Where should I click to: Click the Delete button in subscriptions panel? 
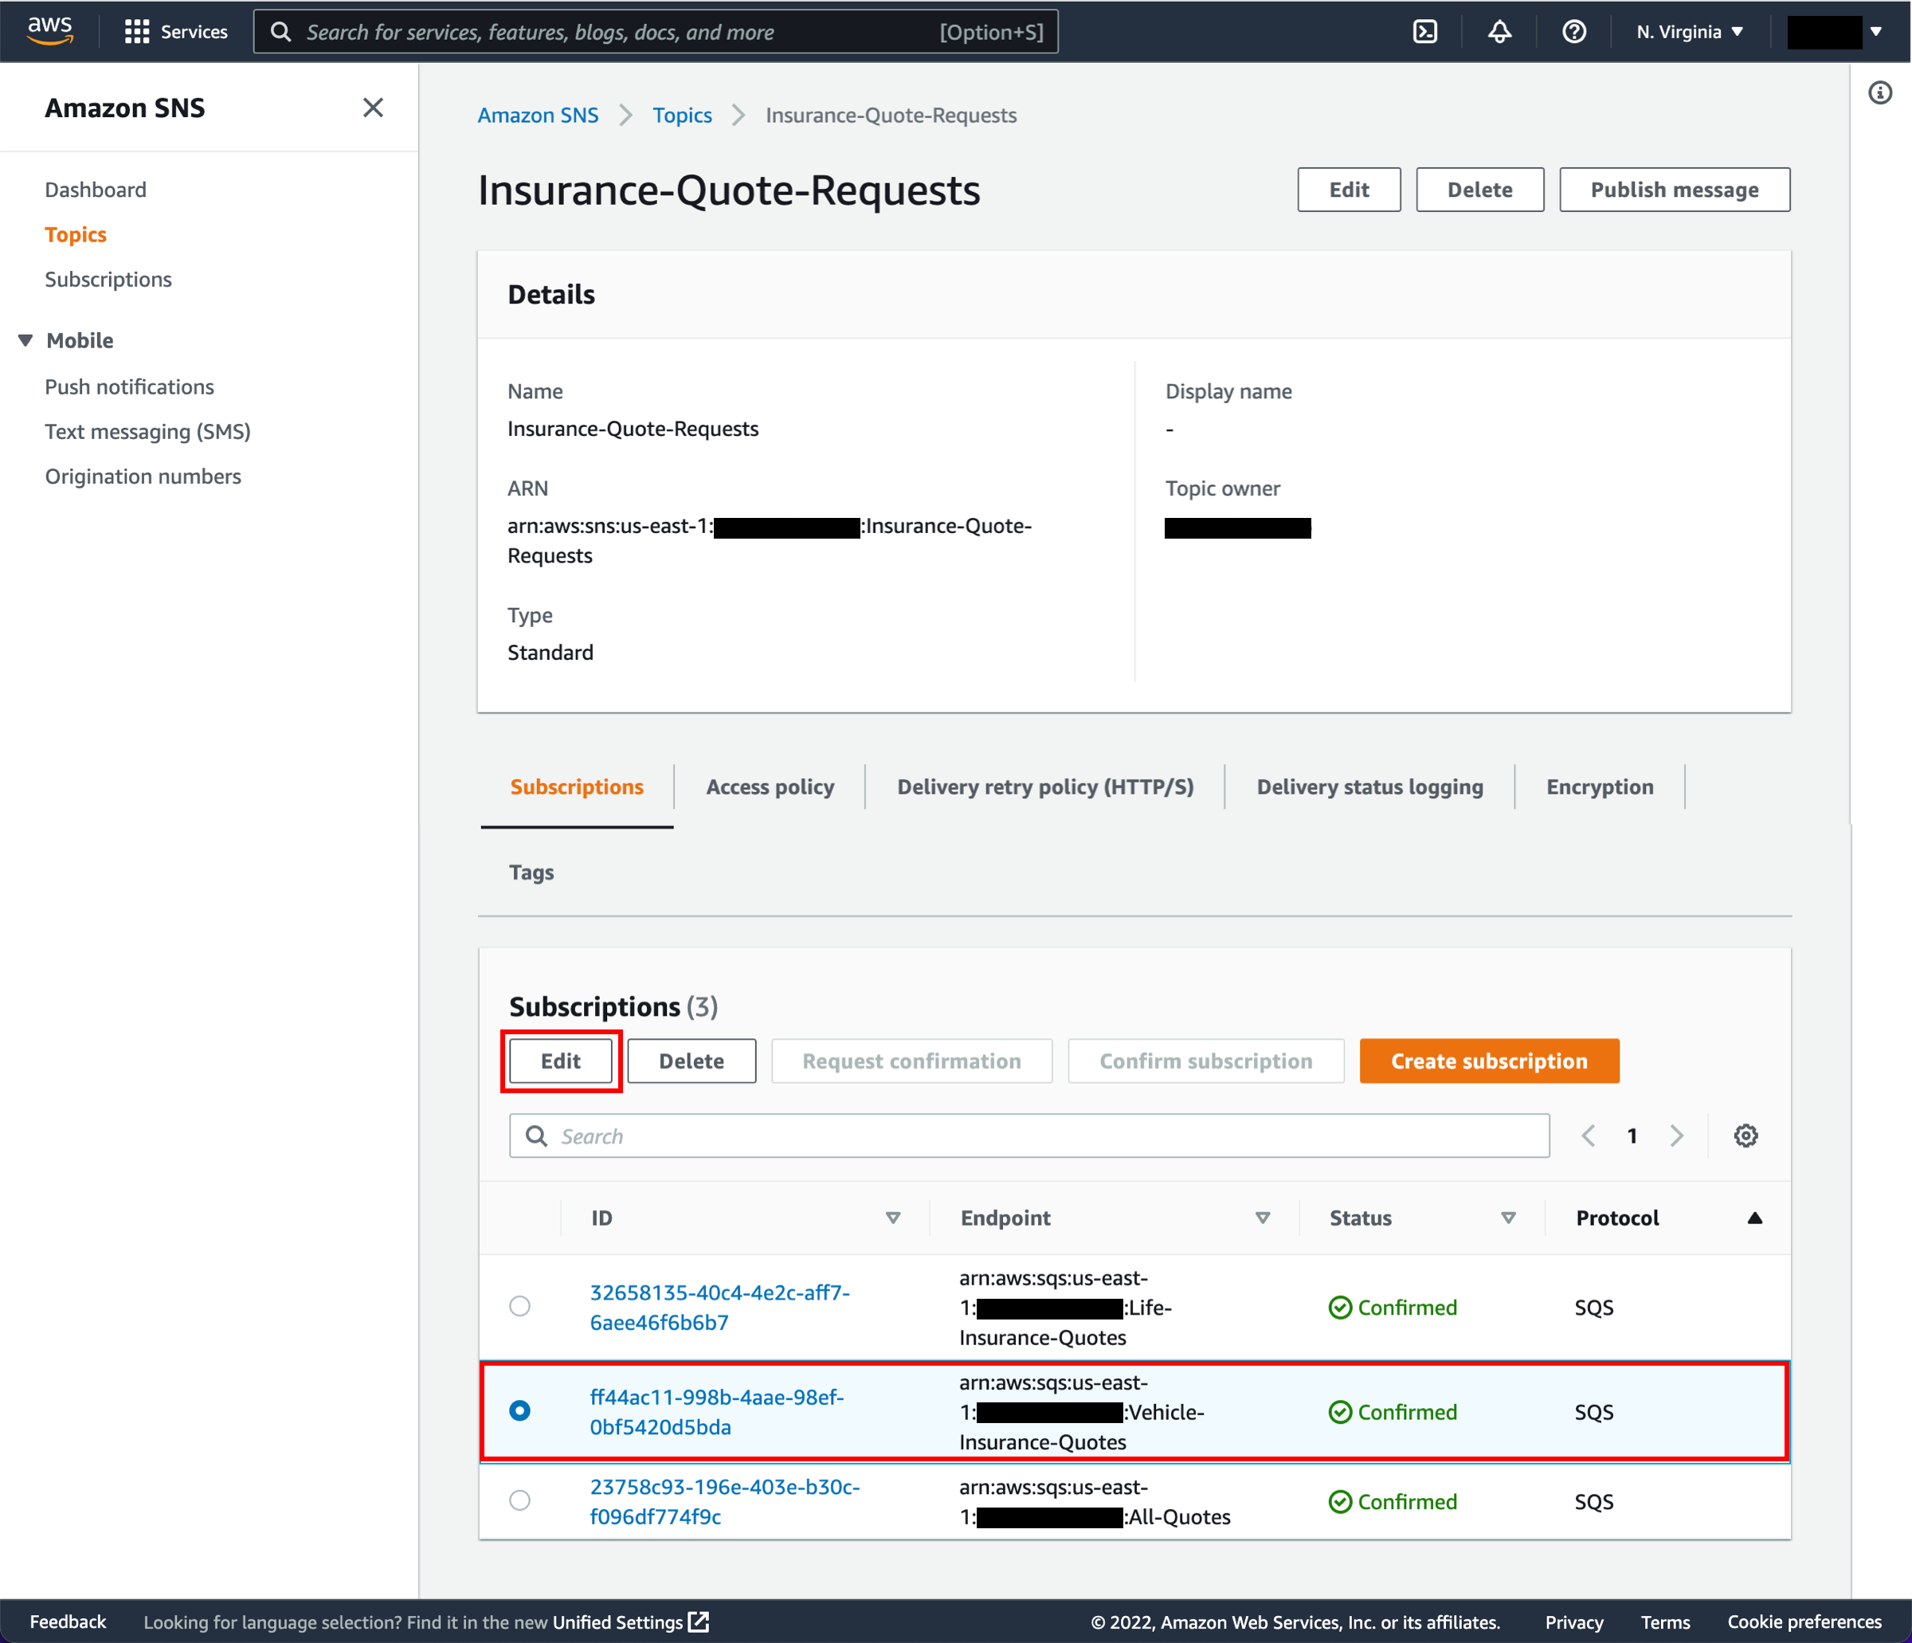coord(688,1059)
